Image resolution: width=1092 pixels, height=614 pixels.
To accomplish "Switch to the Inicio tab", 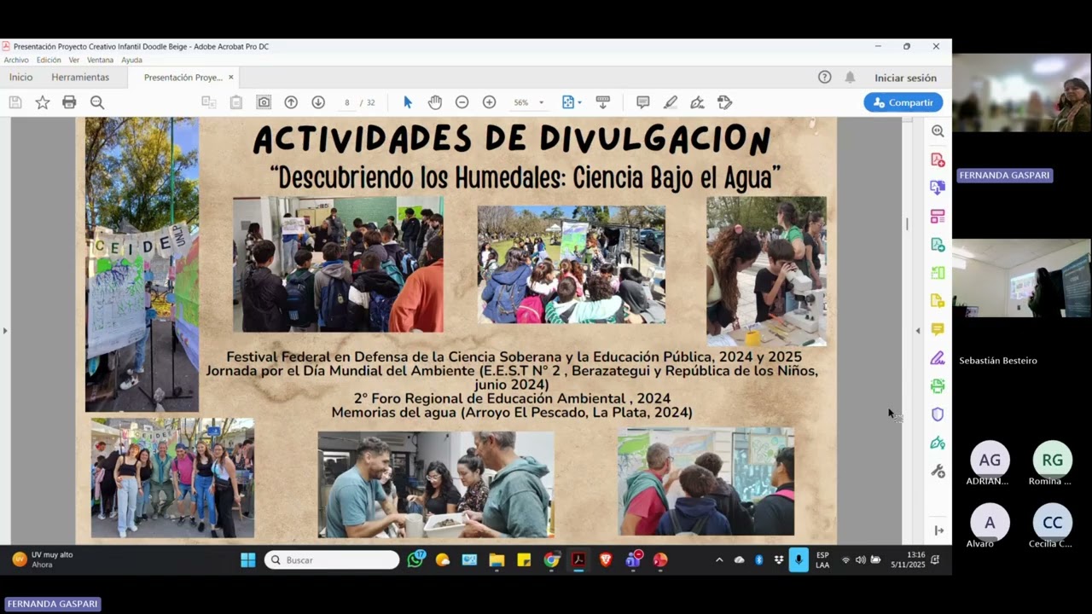I will [21, 77].
